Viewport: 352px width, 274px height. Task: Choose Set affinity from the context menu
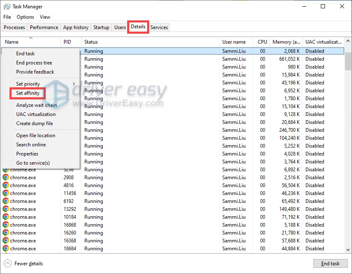click(27, 93)
